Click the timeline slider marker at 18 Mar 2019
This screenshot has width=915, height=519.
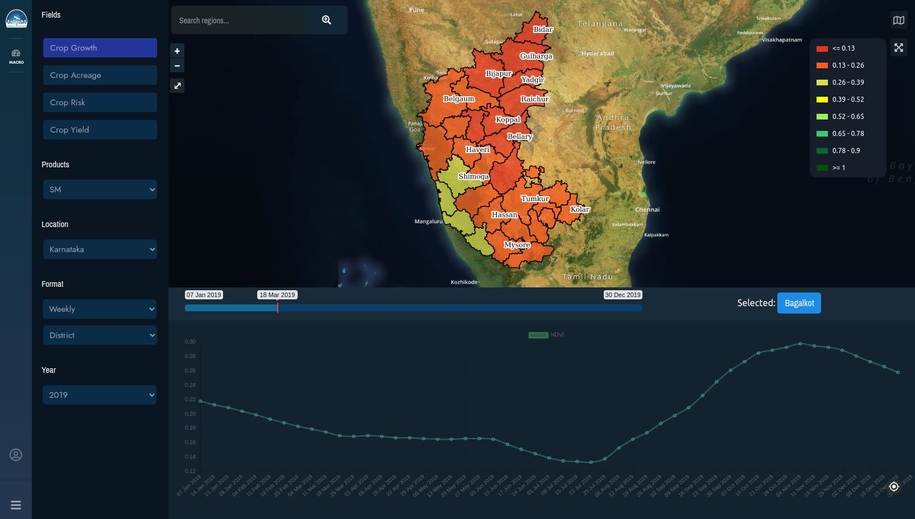[278, 308]
